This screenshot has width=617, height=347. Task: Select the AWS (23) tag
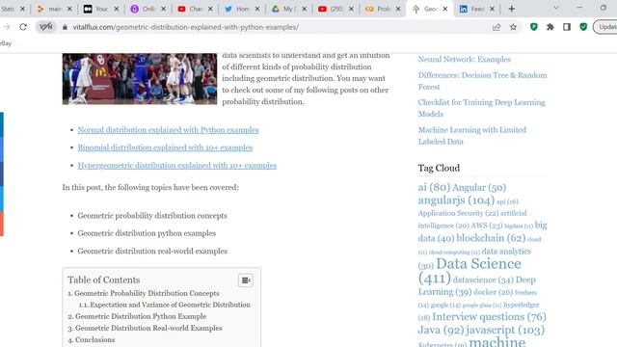click(x=487, y=226)
